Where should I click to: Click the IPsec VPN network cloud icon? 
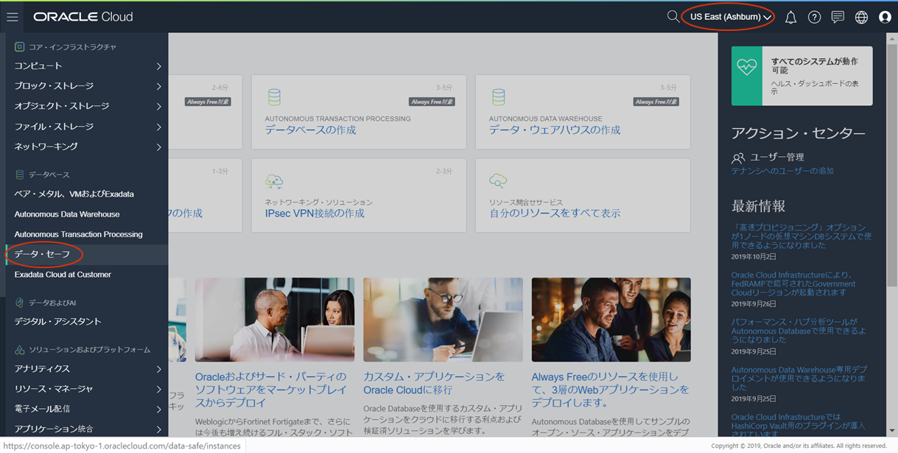[x=274, y=180]
